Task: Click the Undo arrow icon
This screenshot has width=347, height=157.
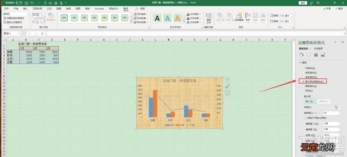Action: (32, 3)
